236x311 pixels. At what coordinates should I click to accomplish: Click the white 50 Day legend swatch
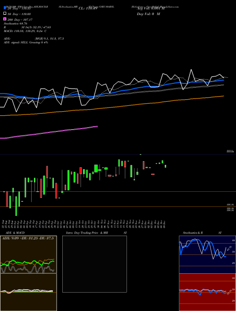5,14
